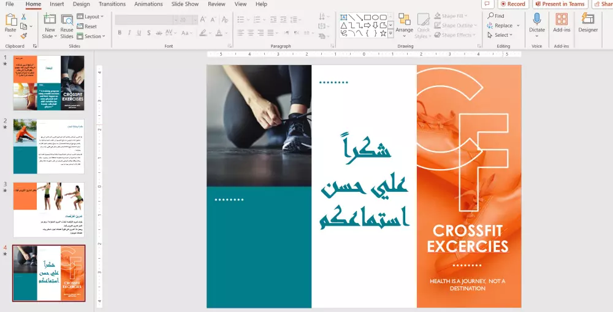Screen dimensions: 613x312
Task: Click Increase Font Size icon
Action: [x=203, y=20]
